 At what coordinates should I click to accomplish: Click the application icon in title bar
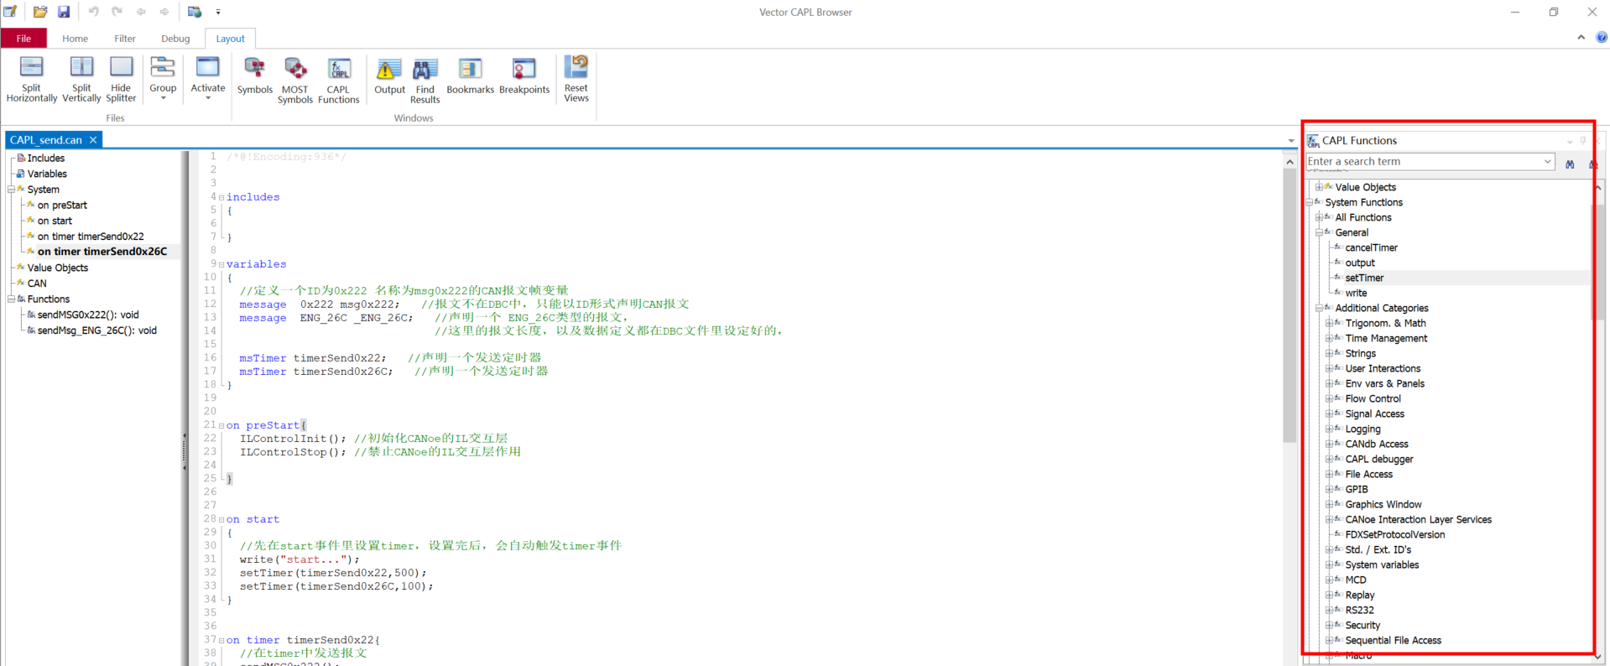pos(11,12)
